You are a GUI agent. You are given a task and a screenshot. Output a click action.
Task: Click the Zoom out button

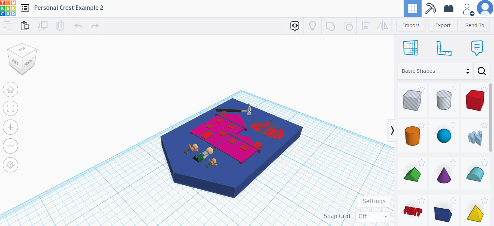11,146
